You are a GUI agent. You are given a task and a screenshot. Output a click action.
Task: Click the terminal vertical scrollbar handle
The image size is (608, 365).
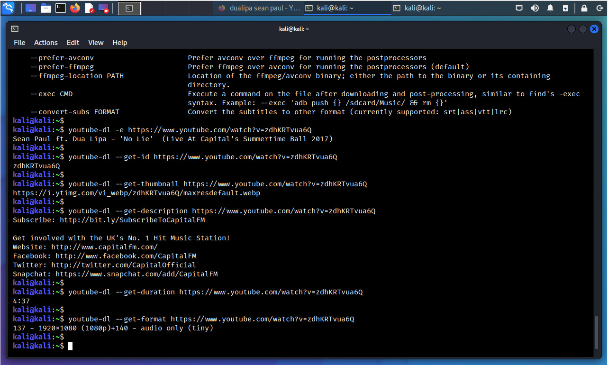[x=598, y=334]
